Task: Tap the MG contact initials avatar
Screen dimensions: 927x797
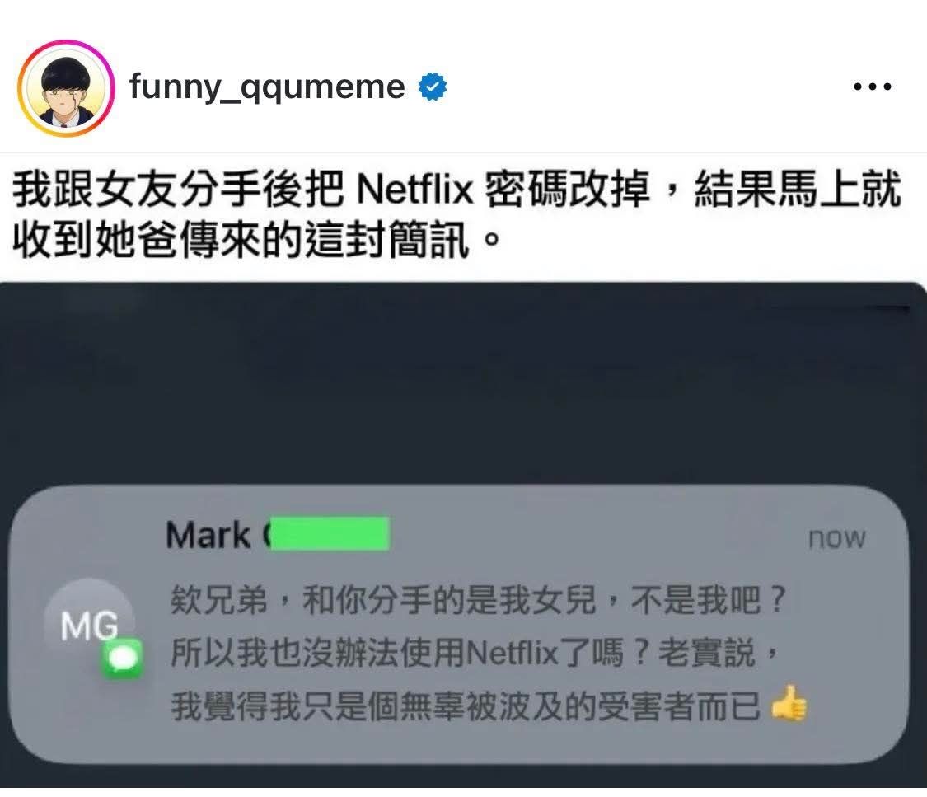Action: click(89, 625)
